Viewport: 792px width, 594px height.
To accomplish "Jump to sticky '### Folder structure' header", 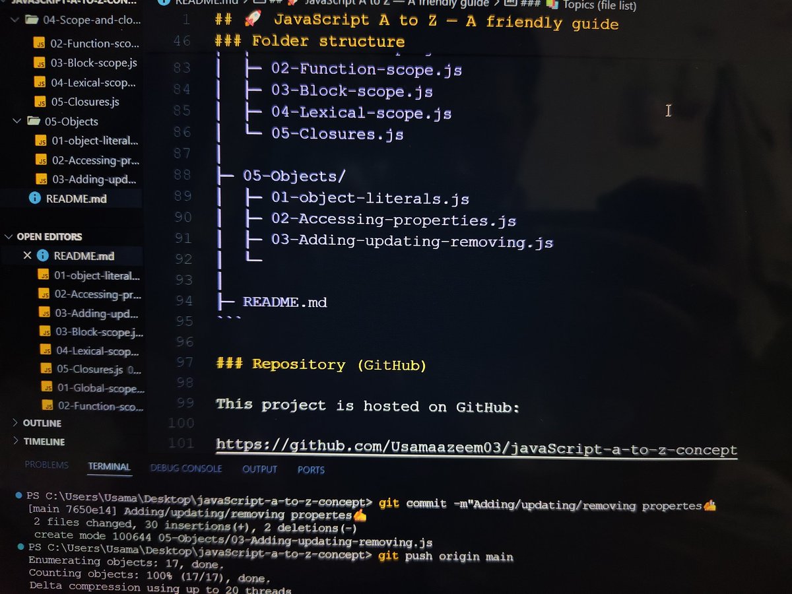I will coord(310,41).
